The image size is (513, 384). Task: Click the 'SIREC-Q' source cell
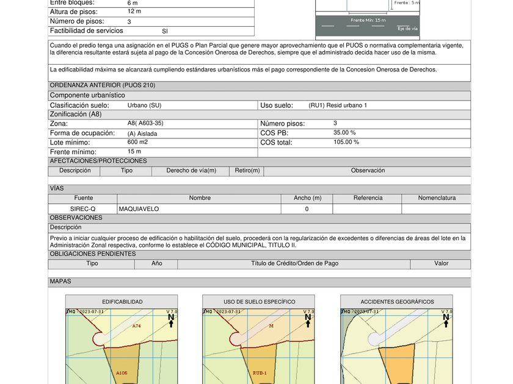[x=83, y=209]
